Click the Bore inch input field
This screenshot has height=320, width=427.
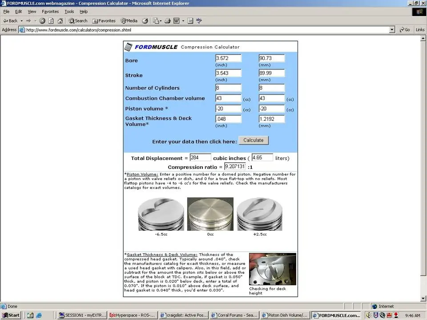[228, 58]
